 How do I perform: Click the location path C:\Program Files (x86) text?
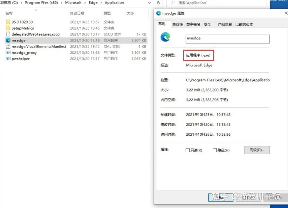[x=228, y=80]
